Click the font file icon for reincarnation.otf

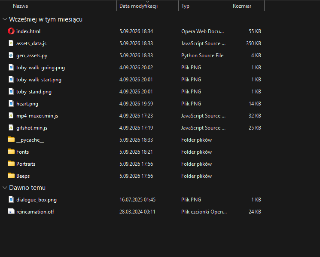(11, 211)
